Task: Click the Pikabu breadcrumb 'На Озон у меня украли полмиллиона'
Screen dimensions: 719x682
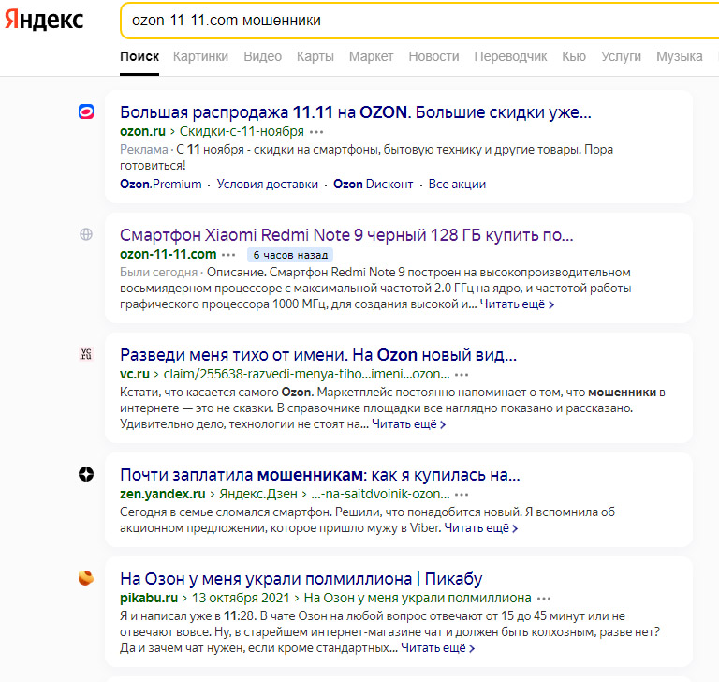Action: click(x=418, y=598)
